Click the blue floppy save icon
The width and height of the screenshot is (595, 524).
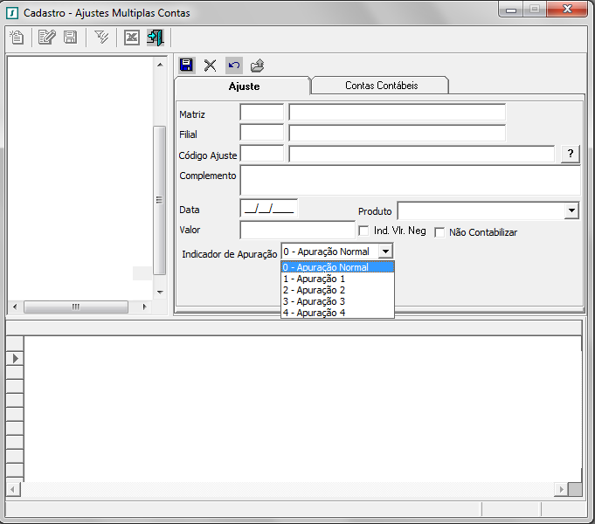pyautogui.click(x=186, y=65)
